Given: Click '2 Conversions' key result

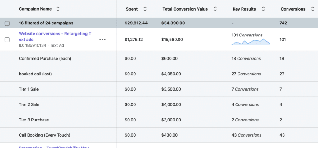Looking at the screenshot, I should tap(245, 120).
